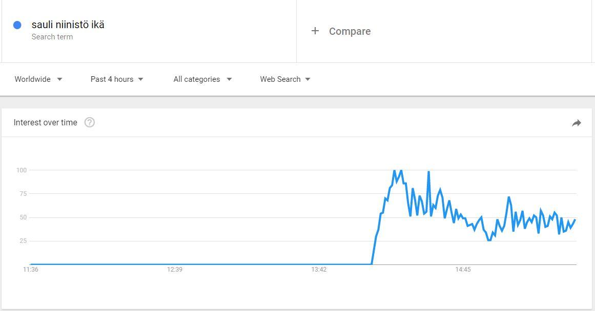Screen dimensions: 595x311
Task: Edit the 'sauli niinistö ikä' search term
Action: coord(68,25)
